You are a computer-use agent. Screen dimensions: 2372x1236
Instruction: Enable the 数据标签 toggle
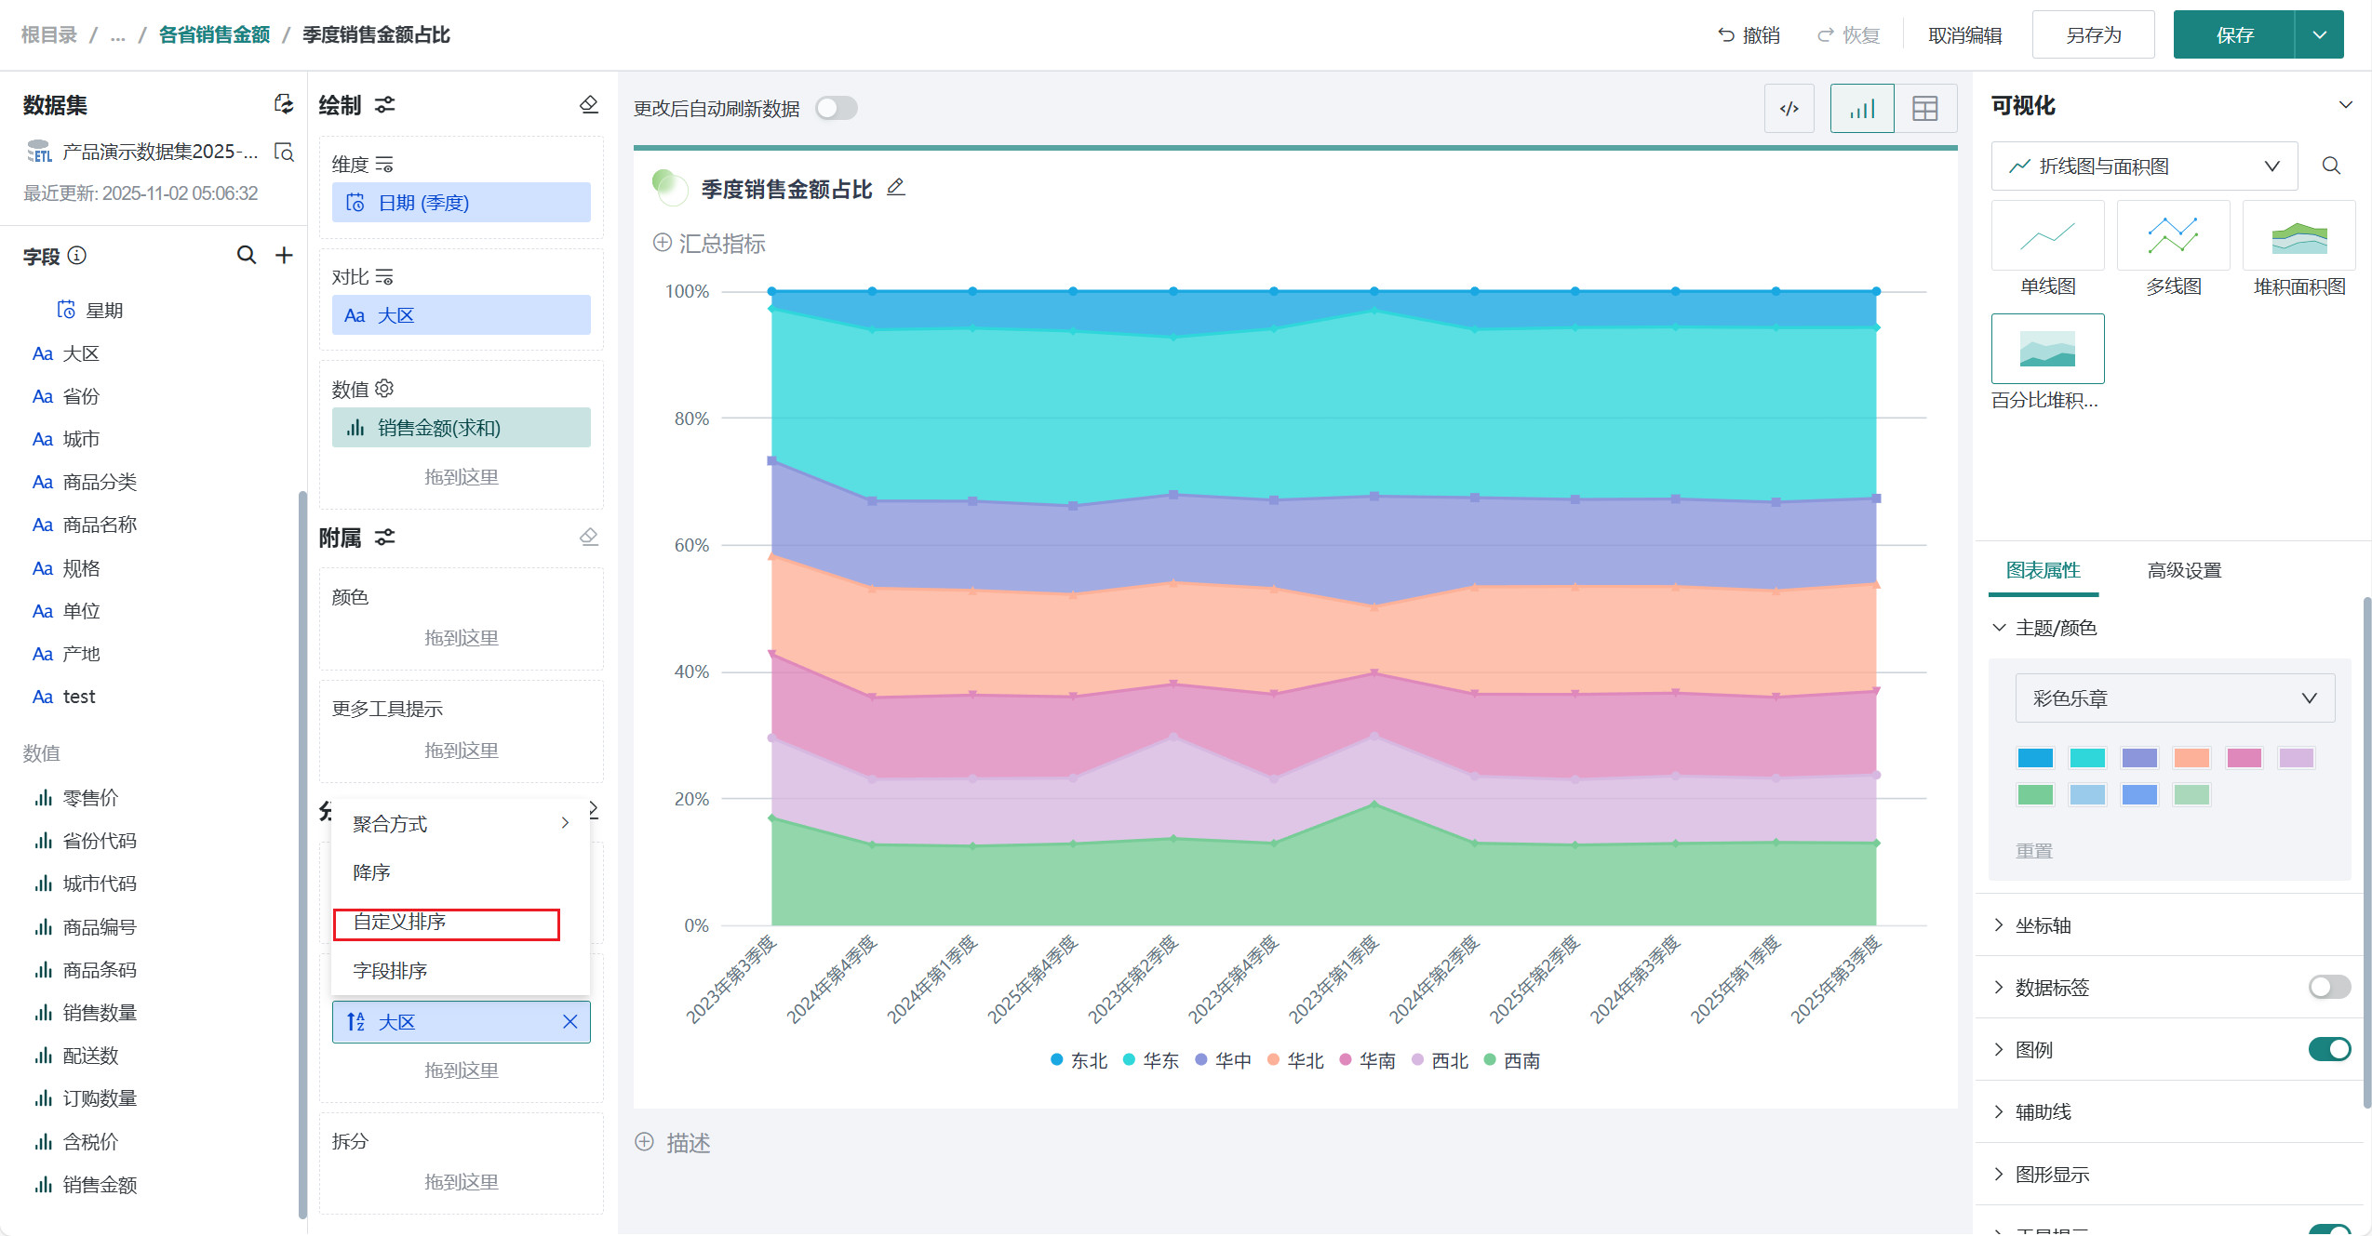coord(2328,987)
